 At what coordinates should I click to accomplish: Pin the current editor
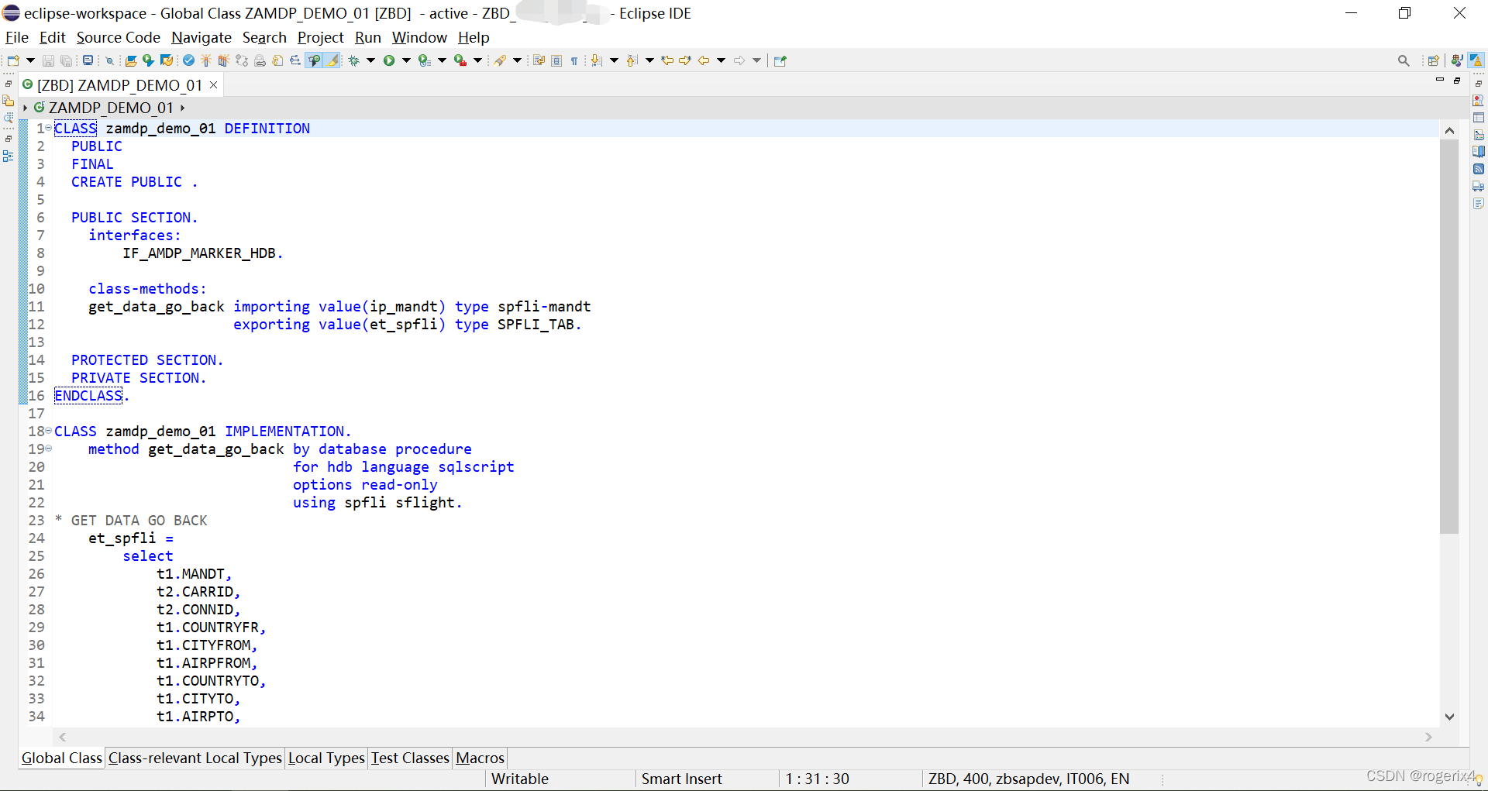[780, 60]
